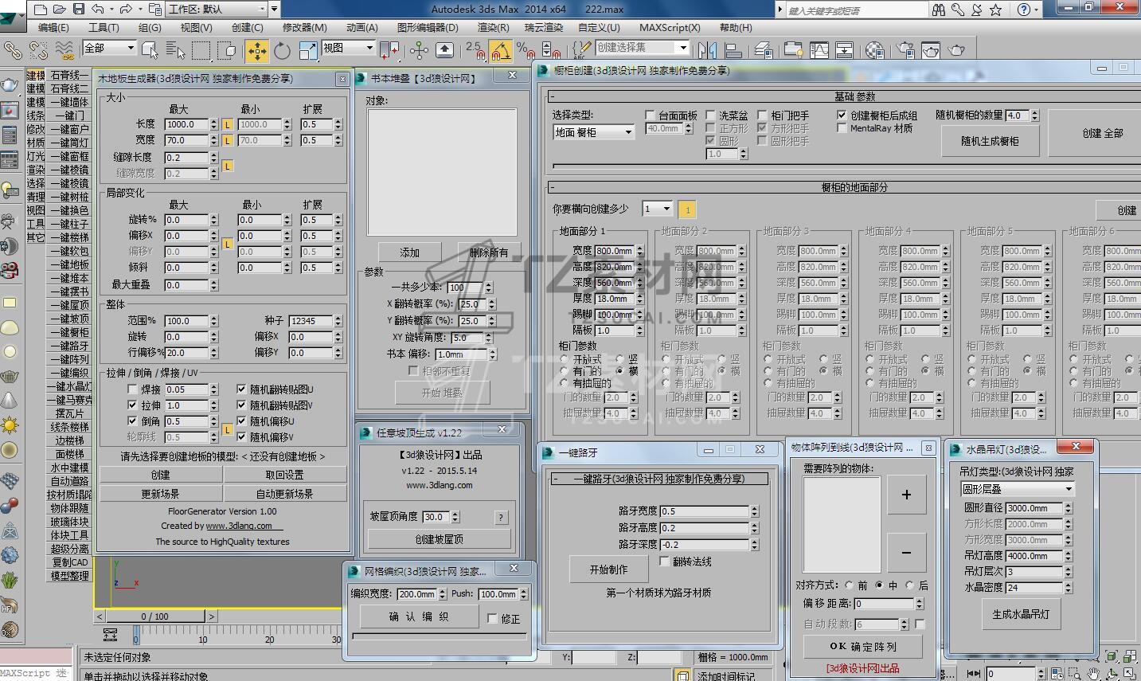
Task: Open the Material Editor icon
Action: [874, 51]
